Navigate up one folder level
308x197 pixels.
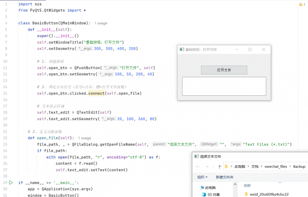coord(220,167)
